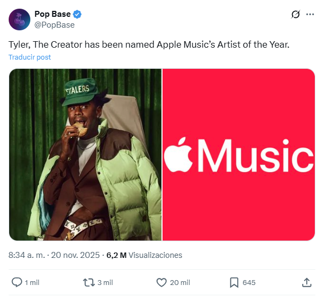Open the three-dot more options menu

[310, 14]
